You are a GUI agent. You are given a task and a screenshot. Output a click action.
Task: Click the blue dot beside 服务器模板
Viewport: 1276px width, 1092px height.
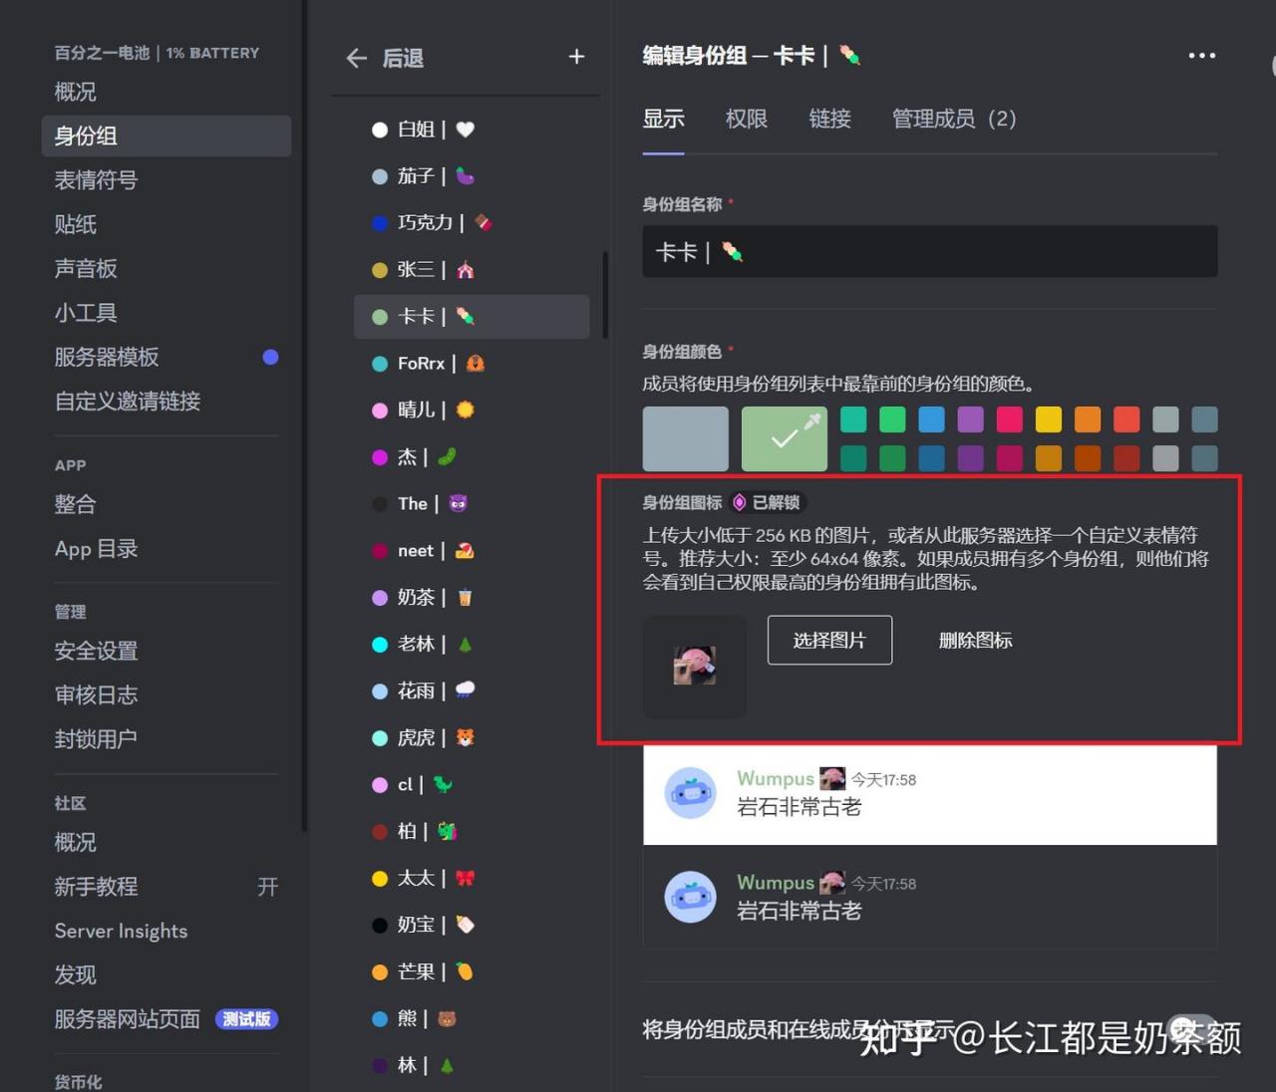[270, 357]
